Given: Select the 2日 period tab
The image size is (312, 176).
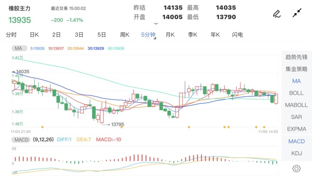Looking at the screenshot, I should [56, 35].
